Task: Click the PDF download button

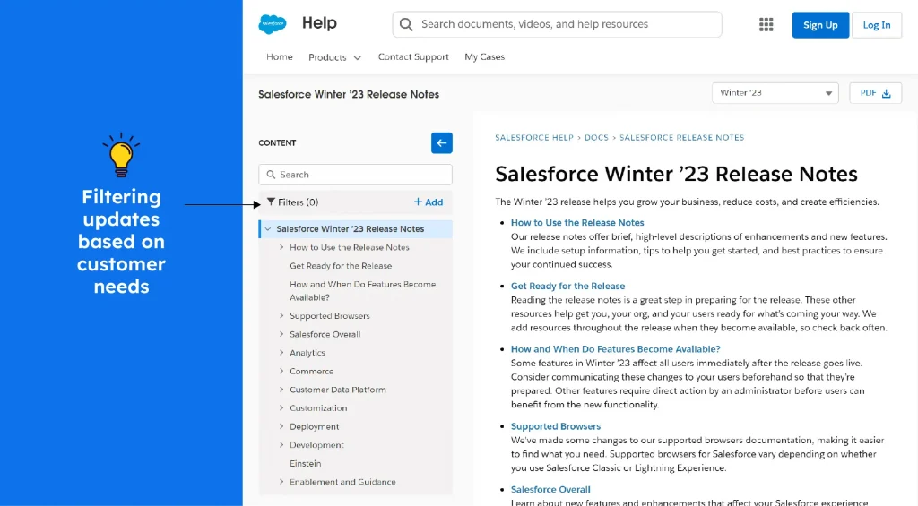Action: click(x=875, y=93)
